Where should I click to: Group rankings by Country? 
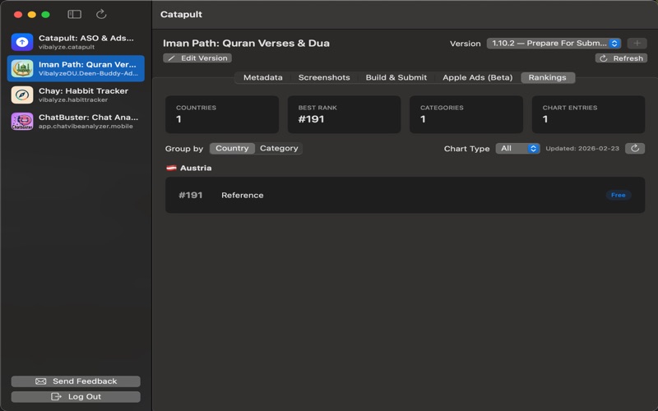click(x=232, y=149)
